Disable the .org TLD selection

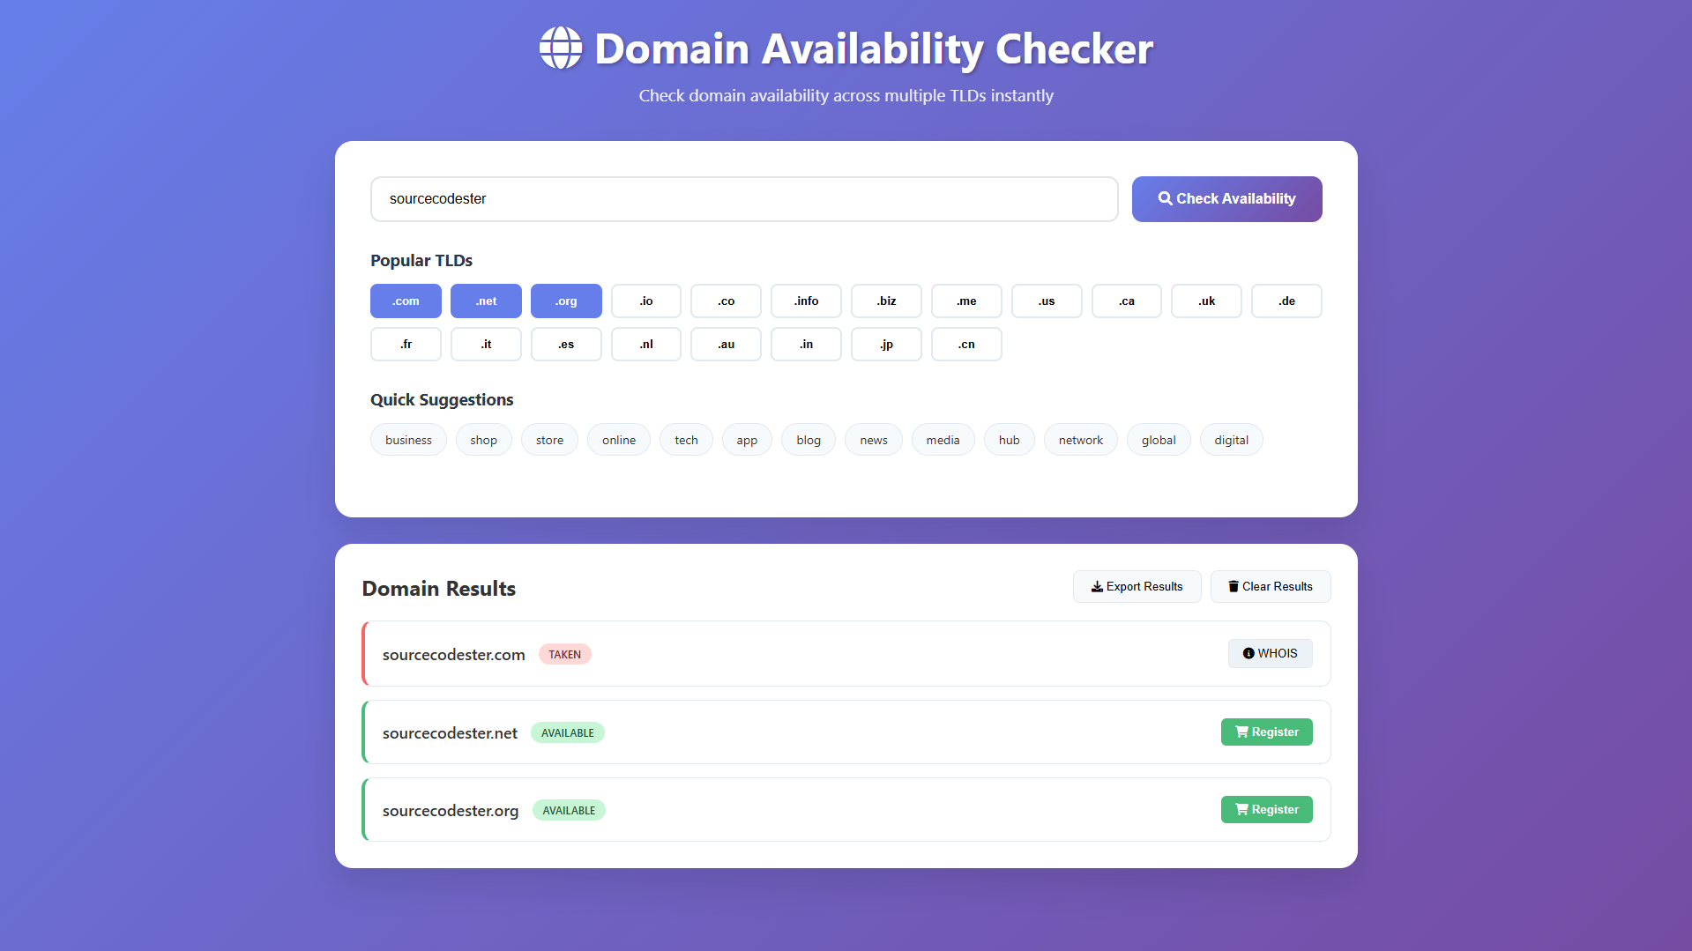pyautogui.click(x=566, y=301)
